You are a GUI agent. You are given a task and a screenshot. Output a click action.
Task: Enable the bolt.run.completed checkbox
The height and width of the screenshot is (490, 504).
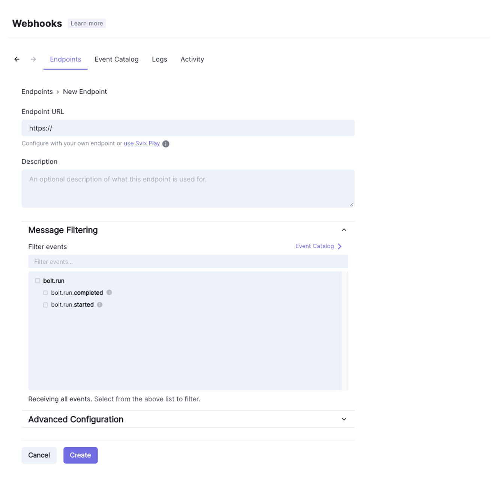pos(45,293)
